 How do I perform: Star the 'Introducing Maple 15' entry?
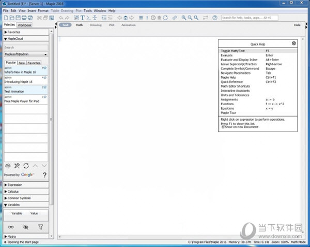45,78
